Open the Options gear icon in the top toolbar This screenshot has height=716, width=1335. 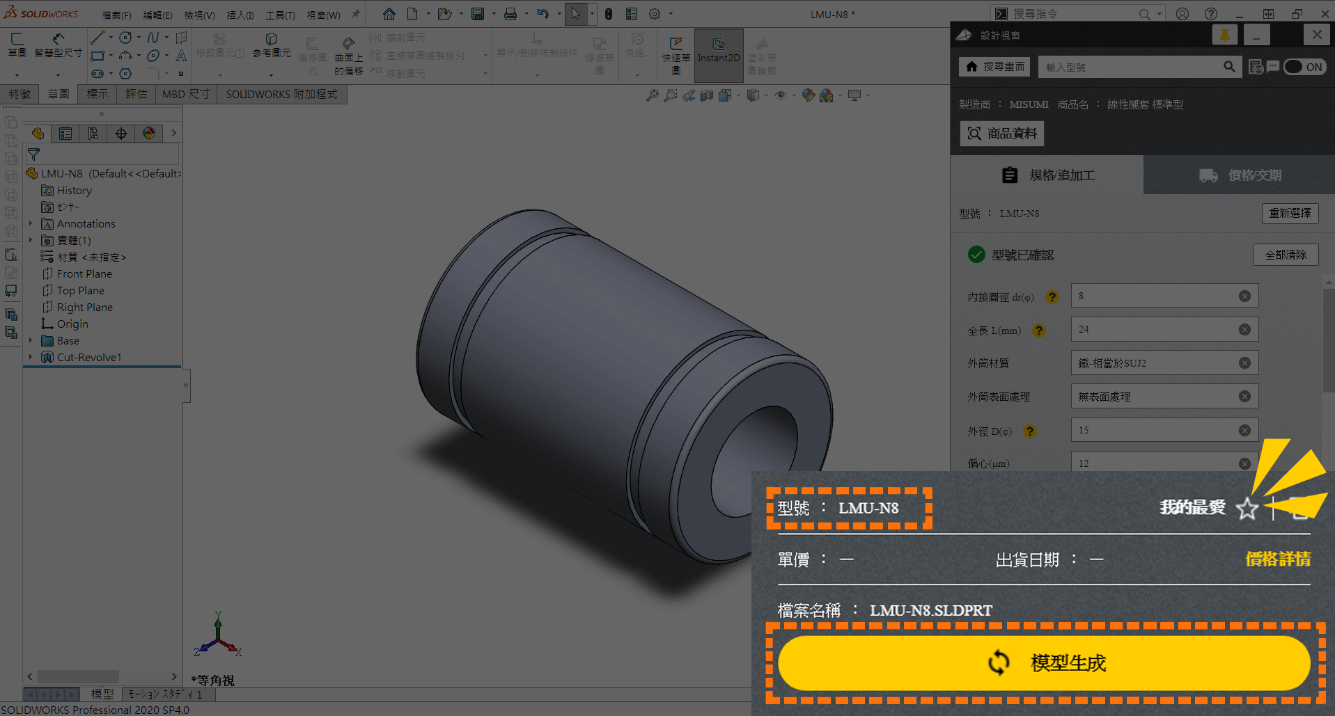[655, 14]
